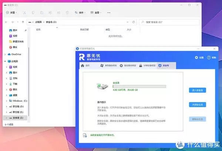
Task: Click the help question mark in 惠无忧
Action: [x=209, y=57]
